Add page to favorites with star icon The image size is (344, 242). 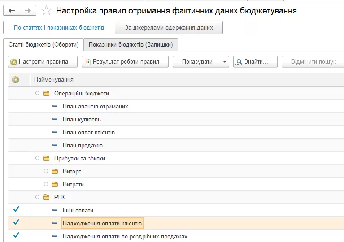click(x=46, y=10)
